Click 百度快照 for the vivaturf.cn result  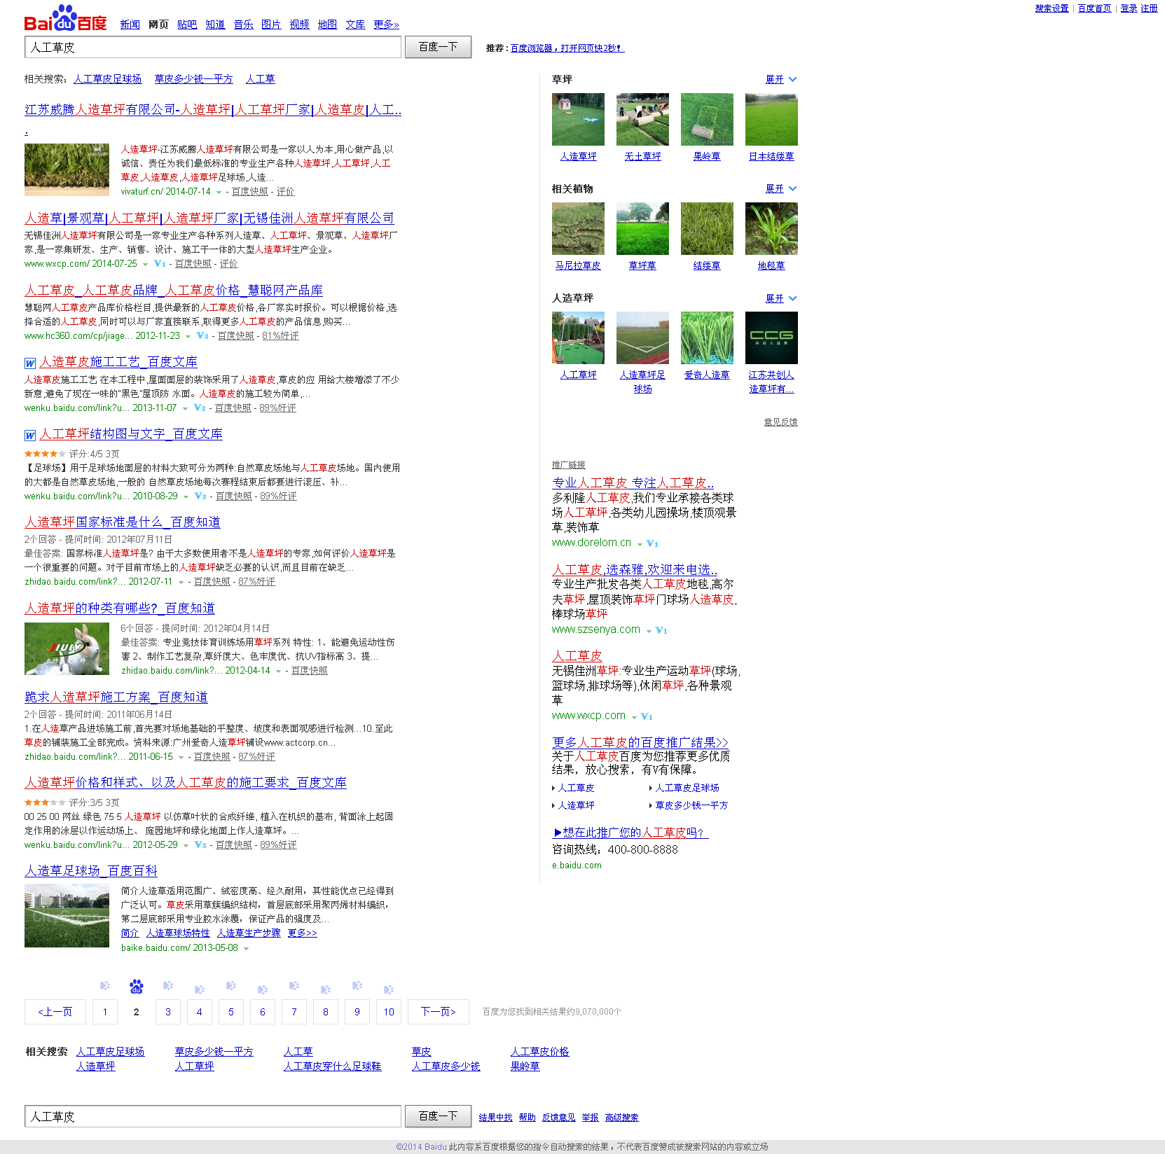(250, 192)
